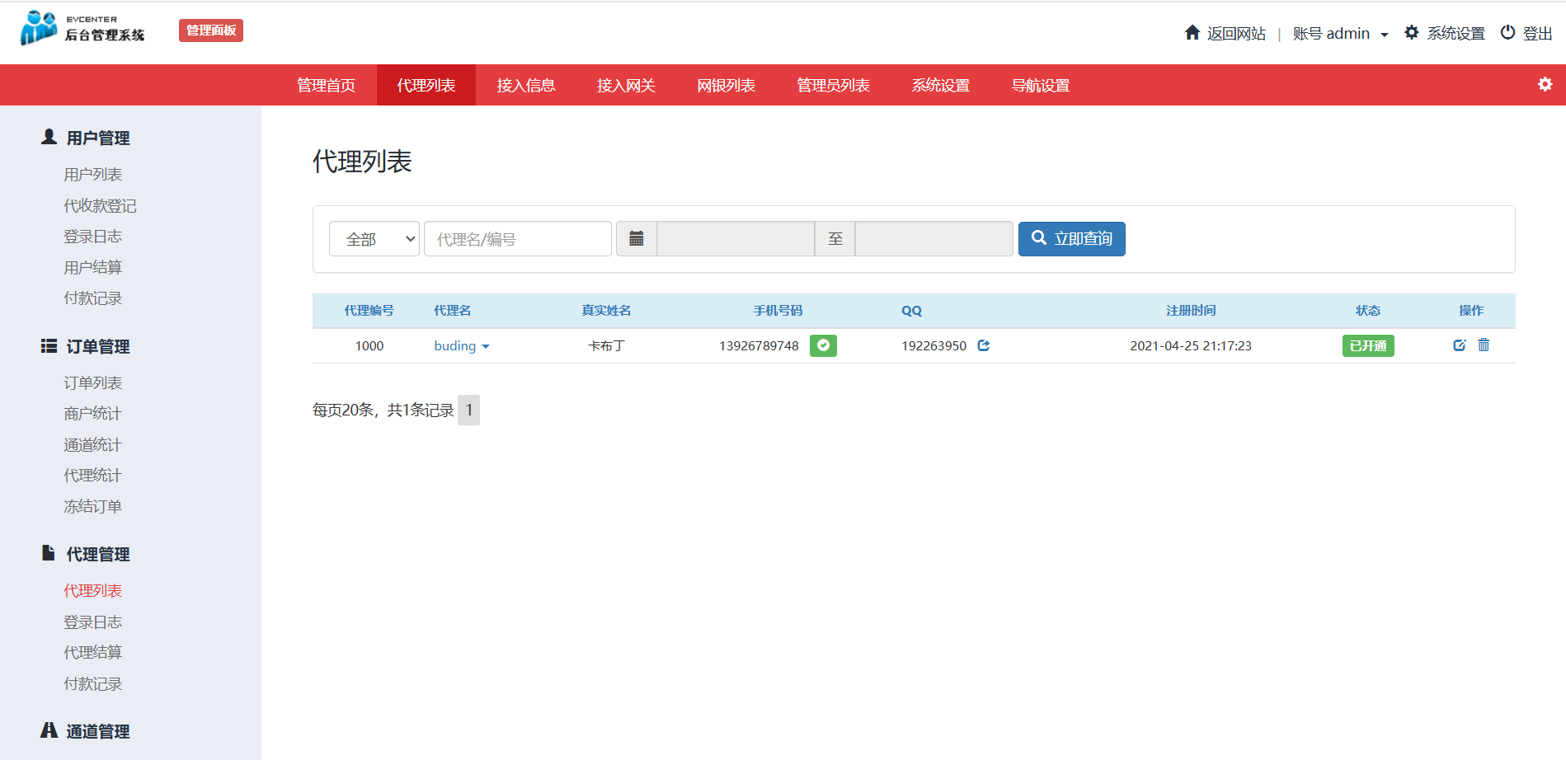This screenshot has height=760, width=1566.
Task: Switch to 接入网关 navigation tab
Action: tap(626, 86)
